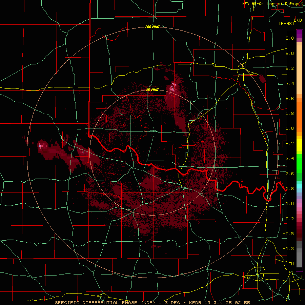Pick the yellow segment of the color bar
Image resolution: width=305 pixels, height=305 pixels.
[x=299, y=145]
